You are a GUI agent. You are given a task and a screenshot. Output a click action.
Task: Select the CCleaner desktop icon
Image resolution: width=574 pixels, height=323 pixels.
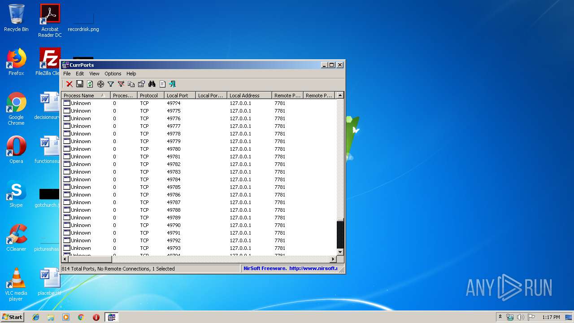tap(16, 238)
